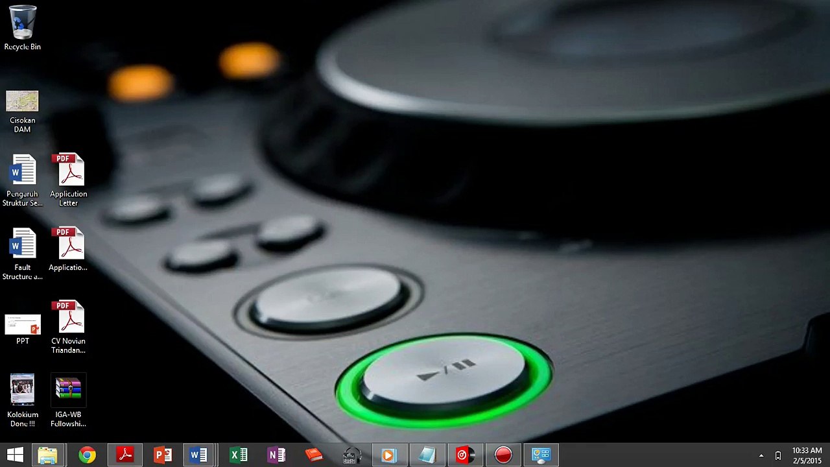Switch to PowerPoint in the taskbar
Viewport: 830px width, 467px height.
163,455
